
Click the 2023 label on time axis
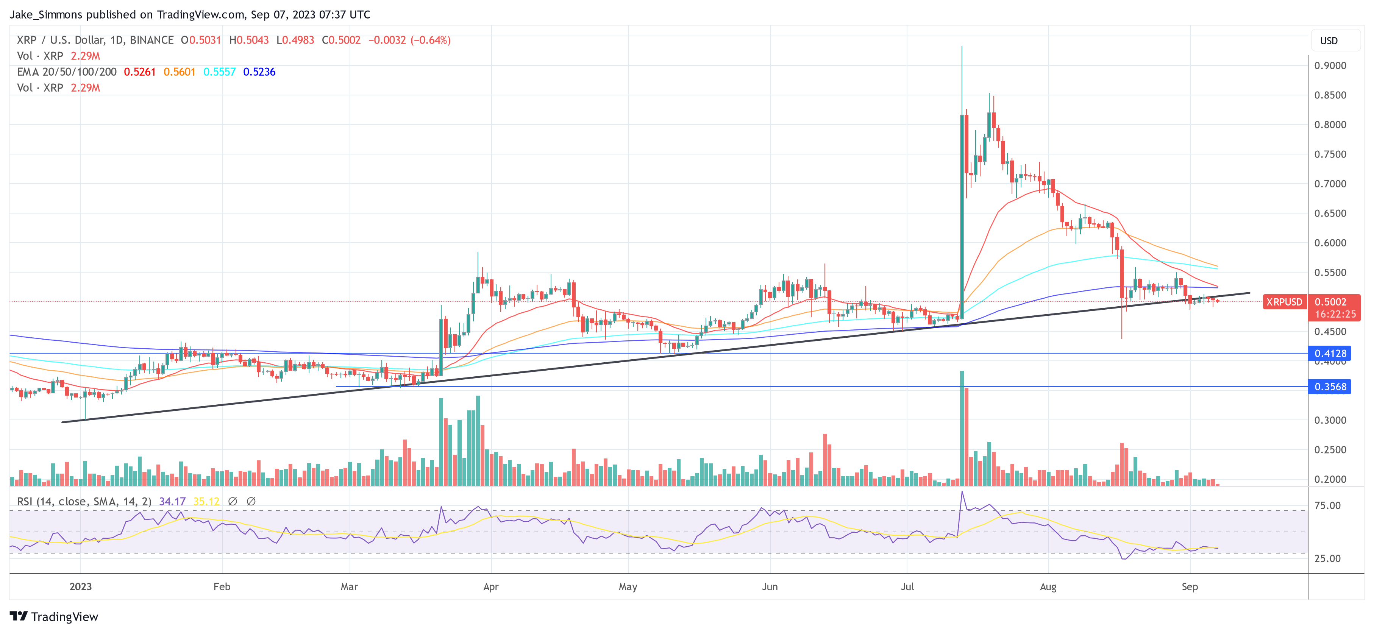(x=81, y=586)
